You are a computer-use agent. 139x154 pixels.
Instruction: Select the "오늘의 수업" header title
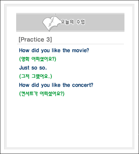point(73,22)
